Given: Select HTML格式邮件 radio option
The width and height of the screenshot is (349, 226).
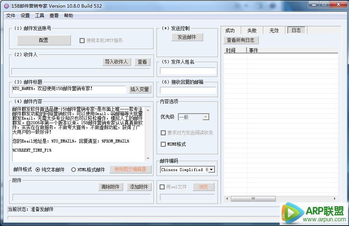Looking at the screenshot, I should point(74,170).
